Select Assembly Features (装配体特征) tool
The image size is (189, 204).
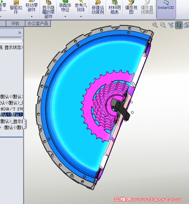(65, 6)
